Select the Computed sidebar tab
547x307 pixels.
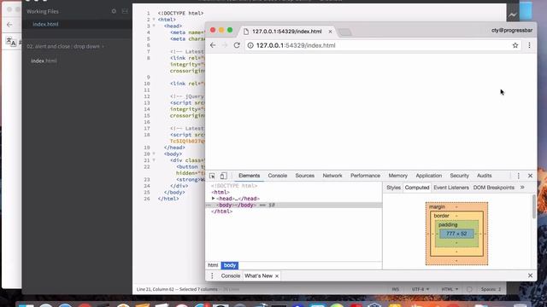tap(417, 188)
